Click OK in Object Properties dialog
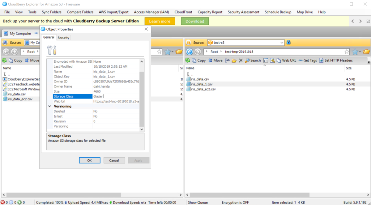Screen dimensions: 371x205 click(x=89, y=160)
